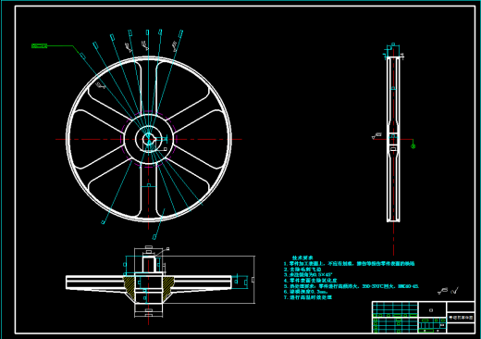Select technical note line 7

coord(308,297)
